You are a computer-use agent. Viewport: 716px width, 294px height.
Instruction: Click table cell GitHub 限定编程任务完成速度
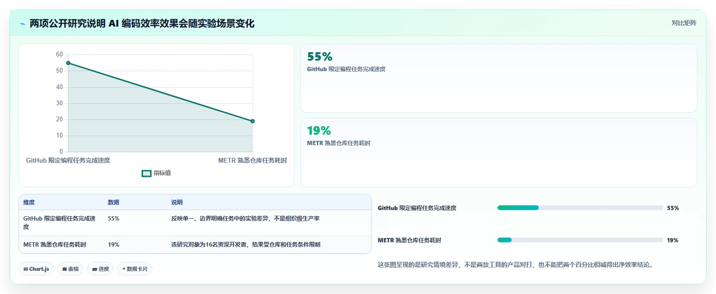[x=59, y=223]
